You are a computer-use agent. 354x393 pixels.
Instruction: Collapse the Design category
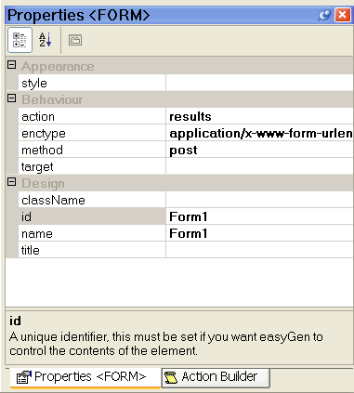click(12, 182)
